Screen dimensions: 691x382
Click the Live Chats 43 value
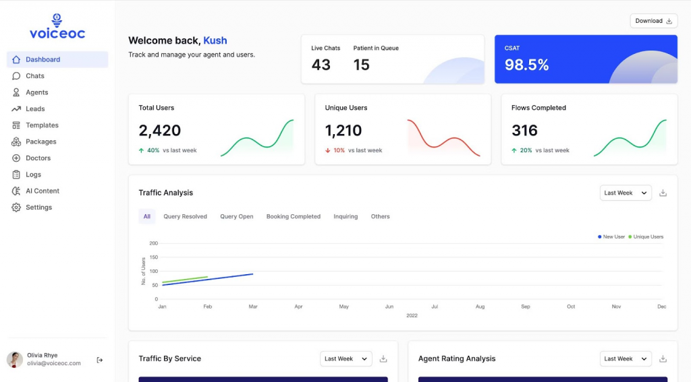321,65
